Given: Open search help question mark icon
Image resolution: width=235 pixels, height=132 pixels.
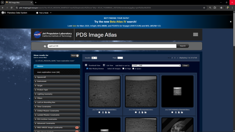Looking at the screenshot, I should coord(45,46).
